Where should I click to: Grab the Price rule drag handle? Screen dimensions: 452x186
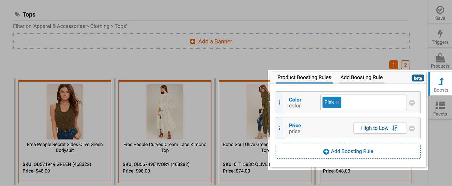279,128
